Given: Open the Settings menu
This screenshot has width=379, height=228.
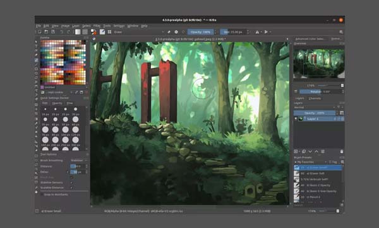Looking at the screenshot, I should tap(119, 26).
